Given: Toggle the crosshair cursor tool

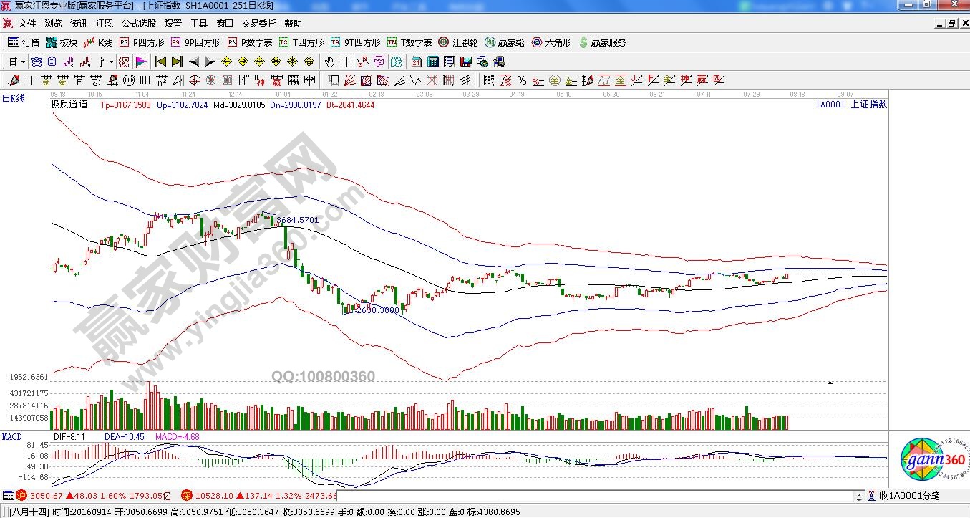Looking at the screenshot, I should pos(346,62).
